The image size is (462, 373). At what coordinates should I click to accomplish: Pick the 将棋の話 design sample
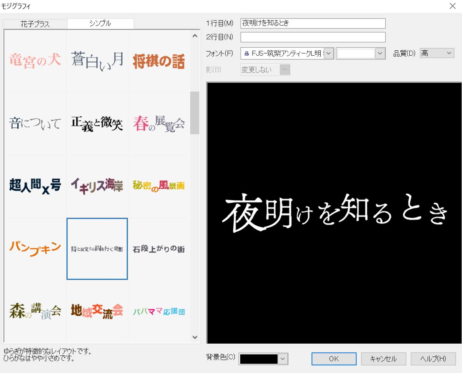(159, 60)
